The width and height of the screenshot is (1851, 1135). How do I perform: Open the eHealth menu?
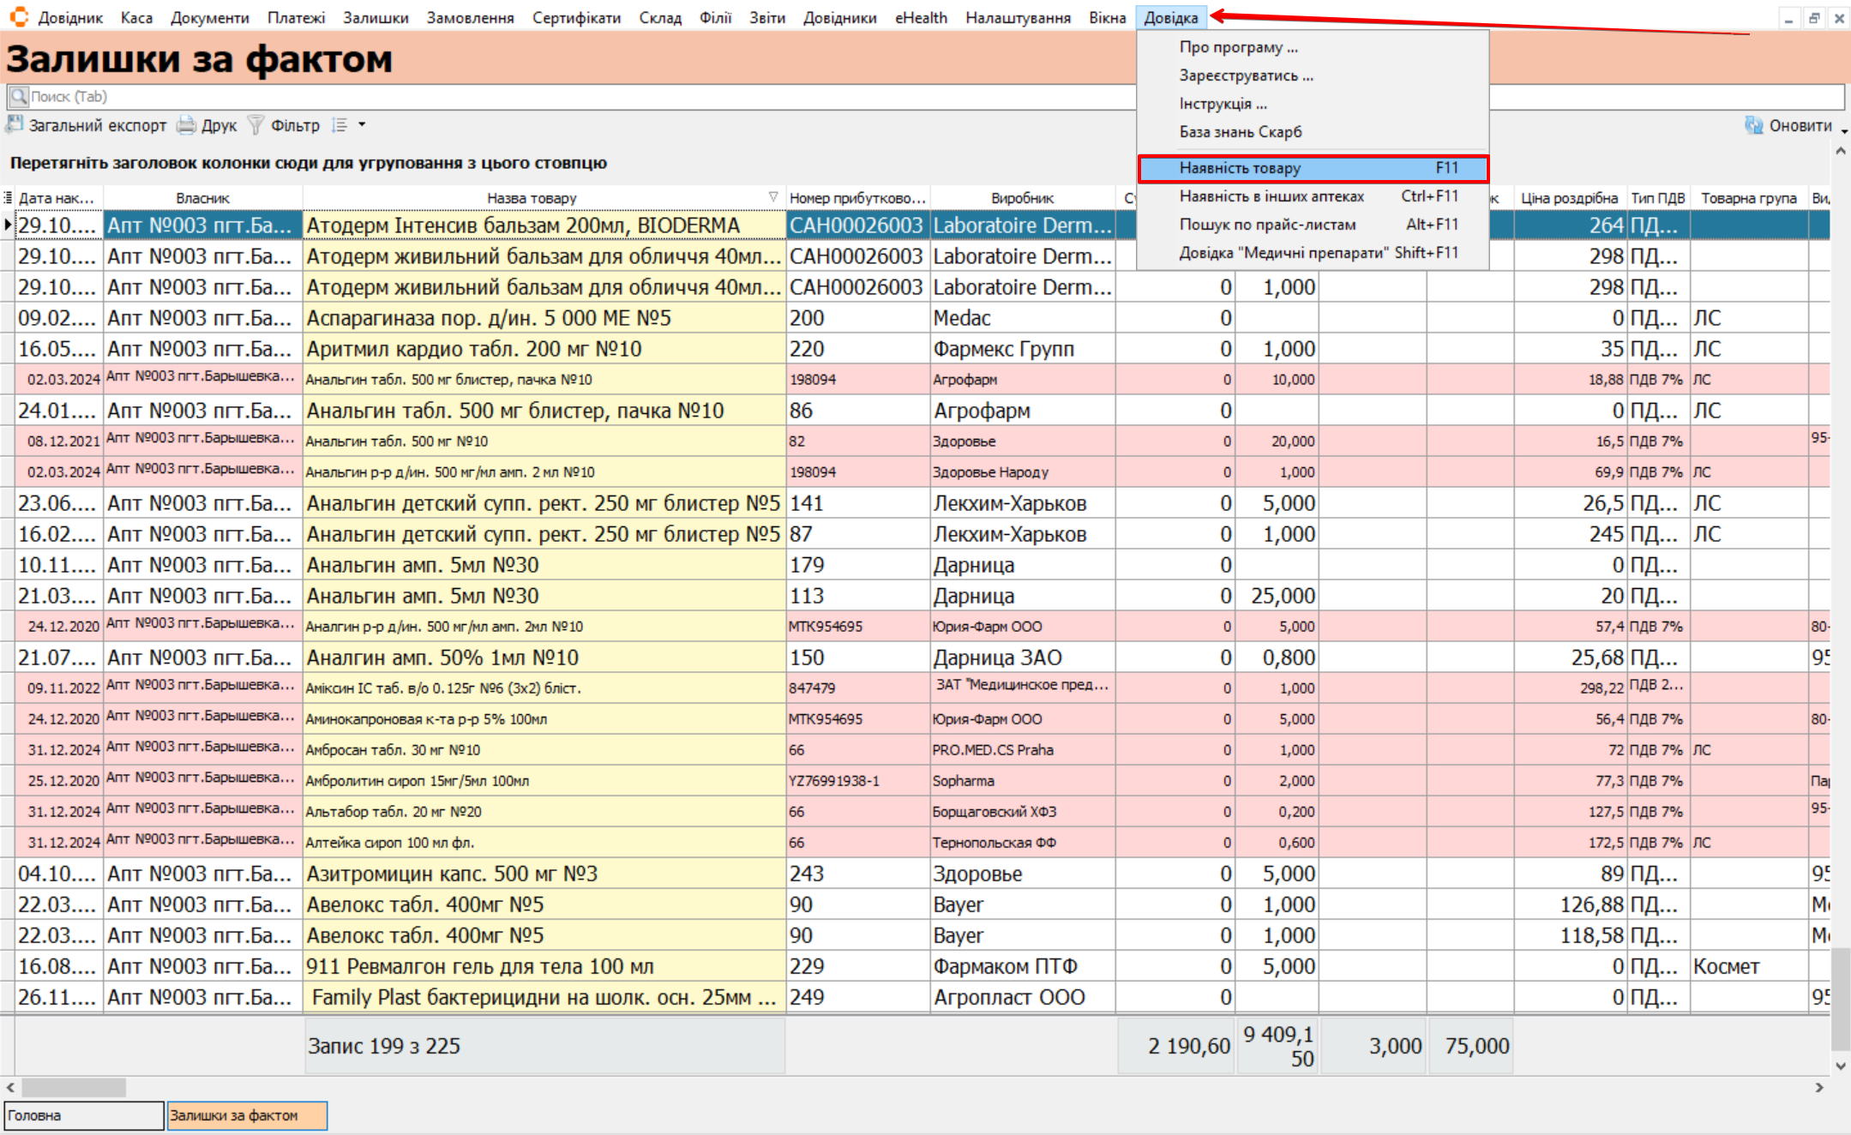[921, 17]
